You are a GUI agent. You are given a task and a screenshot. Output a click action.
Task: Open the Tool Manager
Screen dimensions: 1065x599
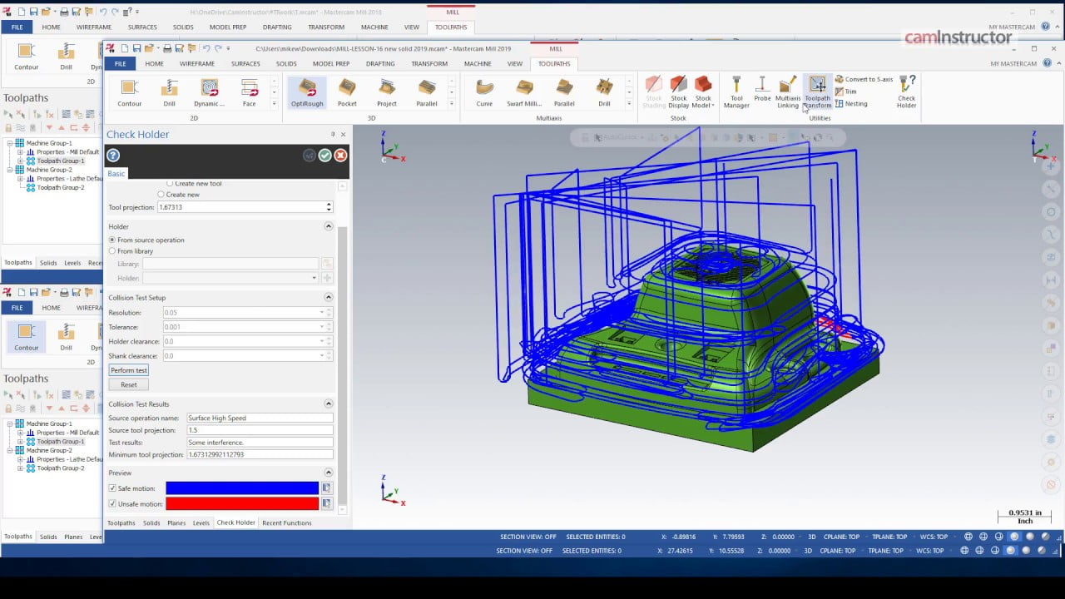pos(736,92)
